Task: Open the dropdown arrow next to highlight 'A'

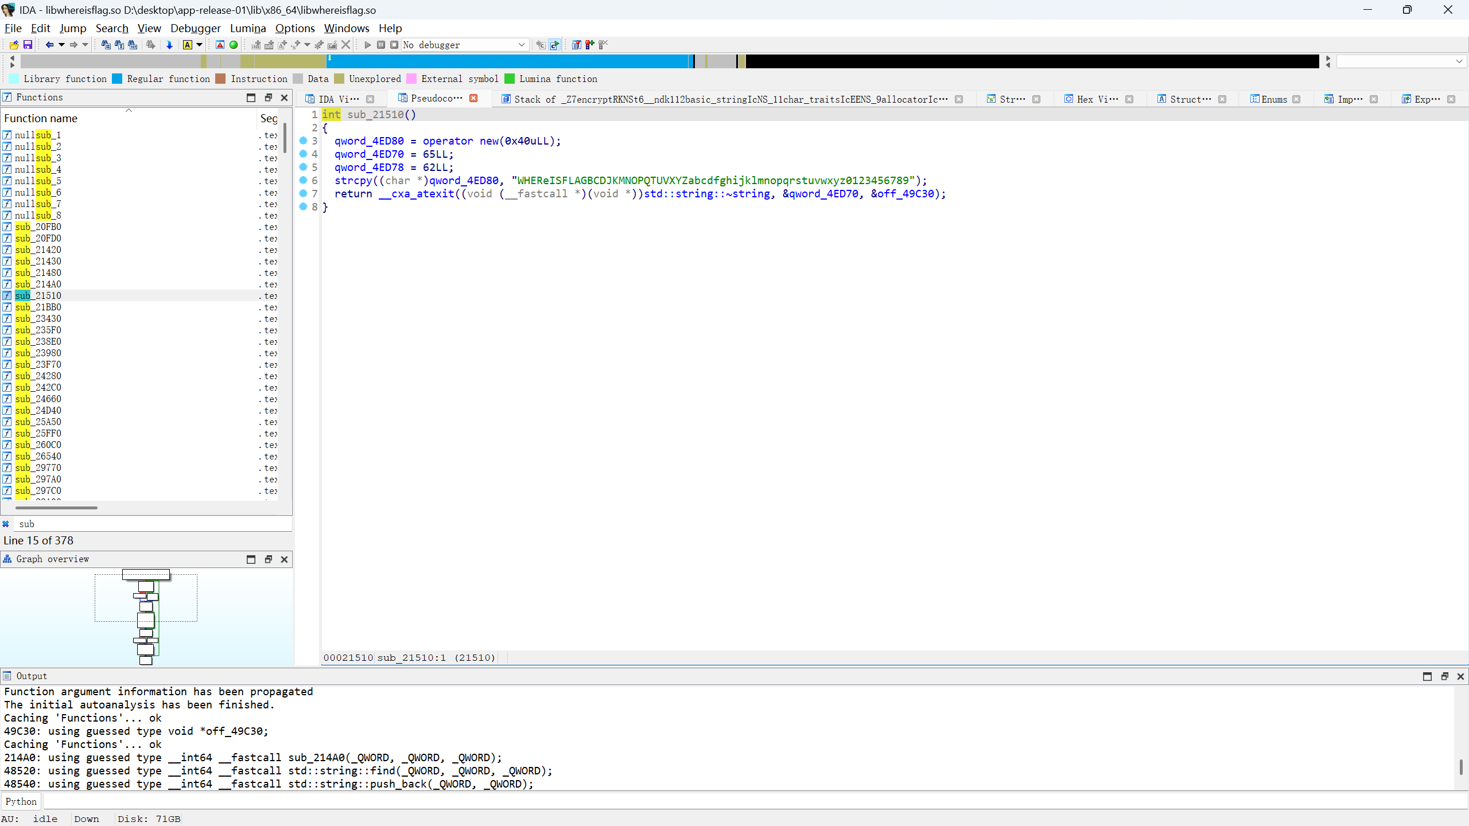Action: tap(200, 45)
